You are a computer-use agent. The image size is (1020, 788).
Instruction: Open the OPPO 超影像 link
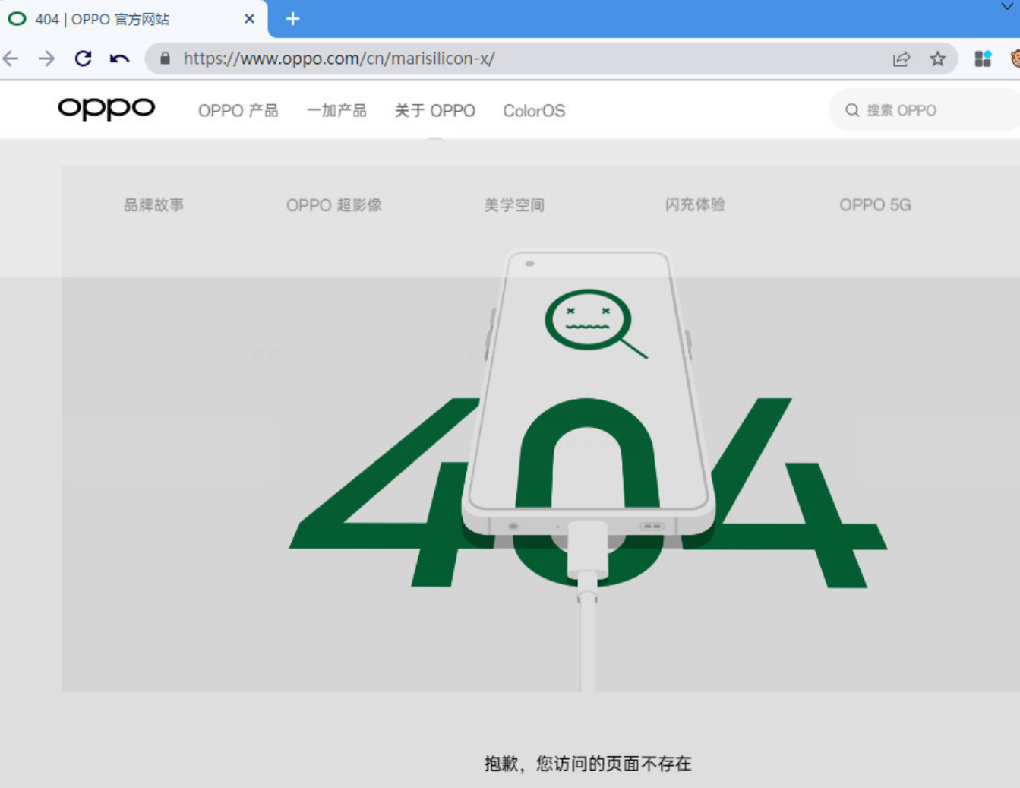[334, 205]
